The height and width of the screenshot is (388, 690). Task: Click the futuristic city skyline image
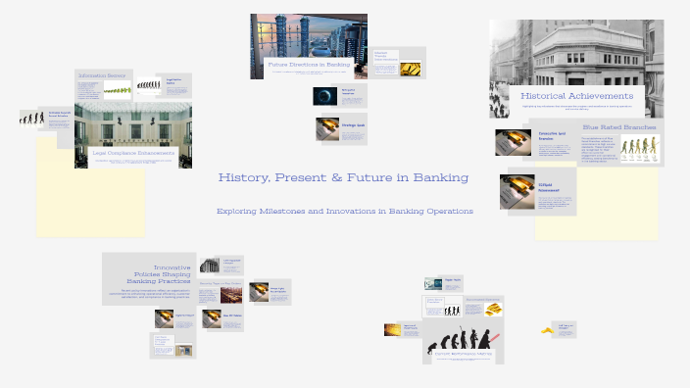(x=309, y=35)
